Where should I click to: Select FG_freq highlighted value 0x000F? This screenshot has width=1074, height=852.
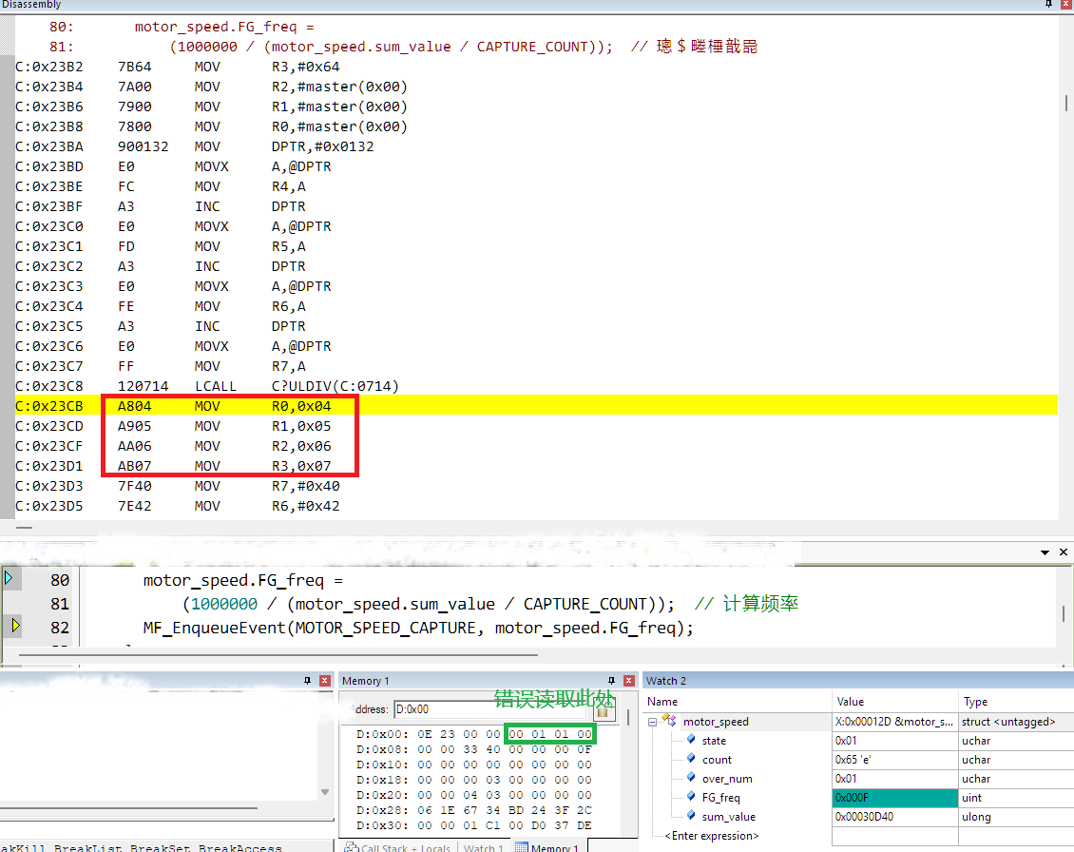coord(893,798)
